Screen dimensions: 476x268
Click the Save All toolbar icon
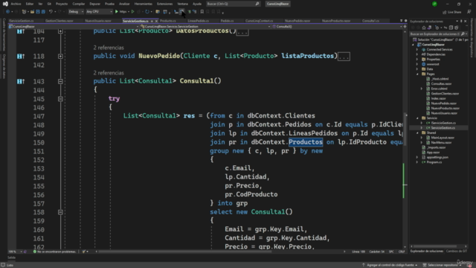43,12
